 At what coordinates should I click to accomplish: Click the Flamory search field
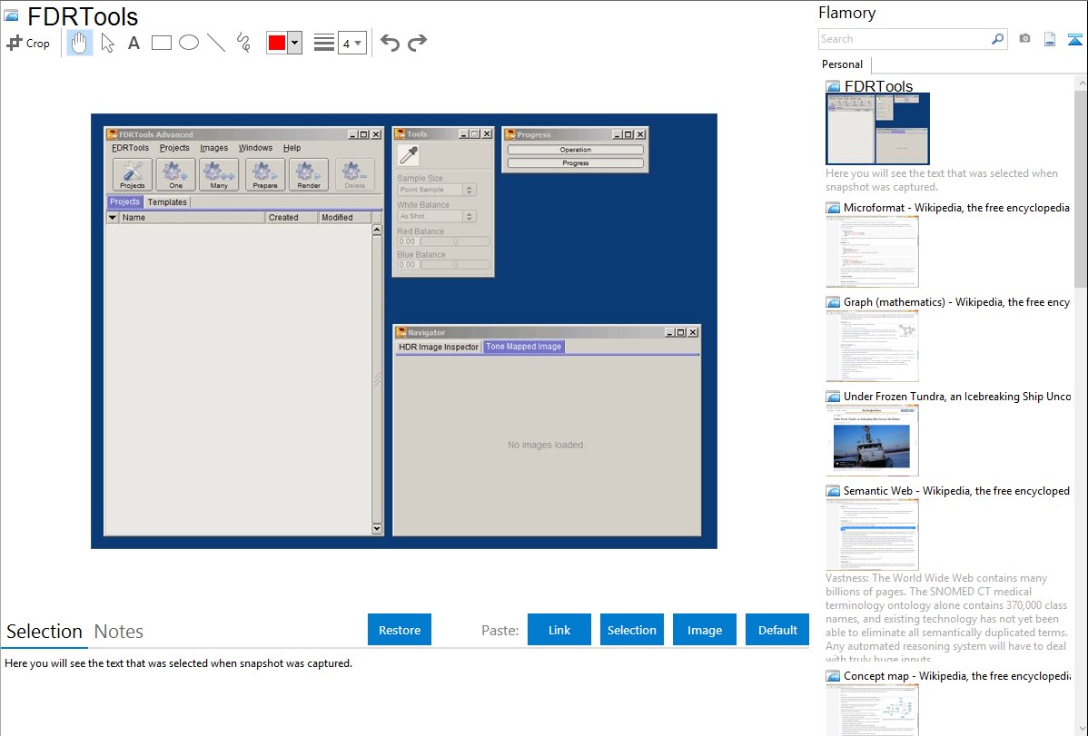click(904, 39)
